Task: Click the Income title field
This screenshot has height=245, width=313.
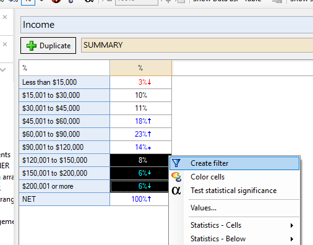Action: pos(167,25)
